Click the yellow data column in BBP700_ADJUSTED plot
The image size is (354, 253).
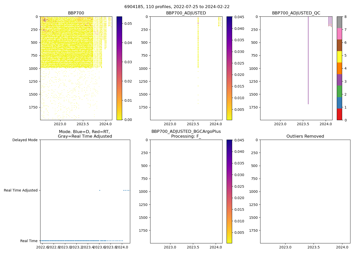pyautogui.click(x=198, y=51)
